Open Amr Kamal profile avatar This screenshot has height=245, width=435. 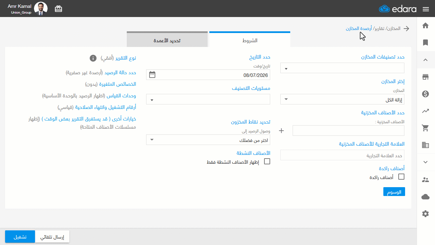pyautogui.click(x=41, y=9)
